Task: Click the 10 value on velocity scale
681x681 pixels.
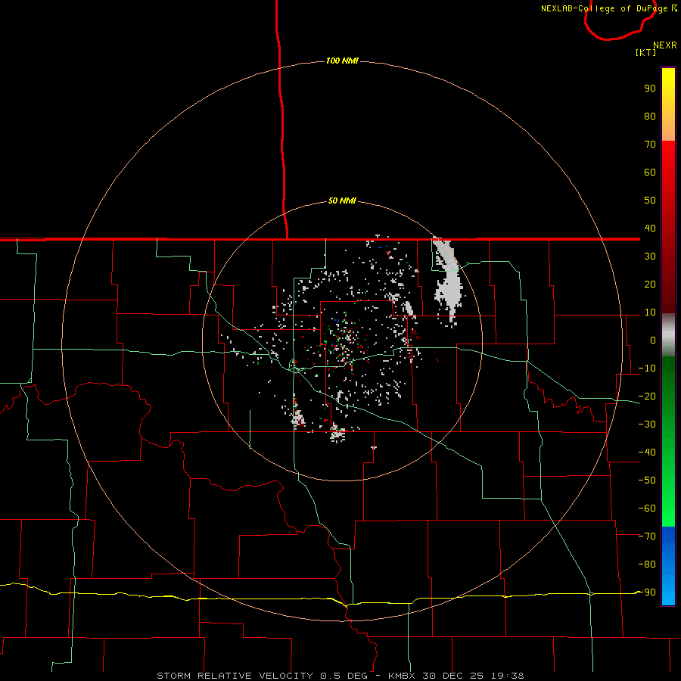Action: pos(650,313)
